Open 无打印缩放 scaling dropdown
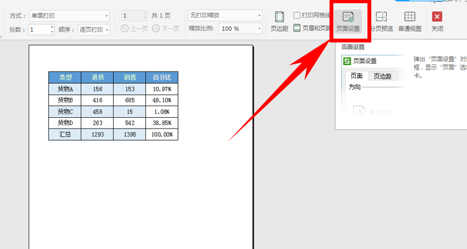This screenshot has height=249, width=467. [x=225, y=15]
